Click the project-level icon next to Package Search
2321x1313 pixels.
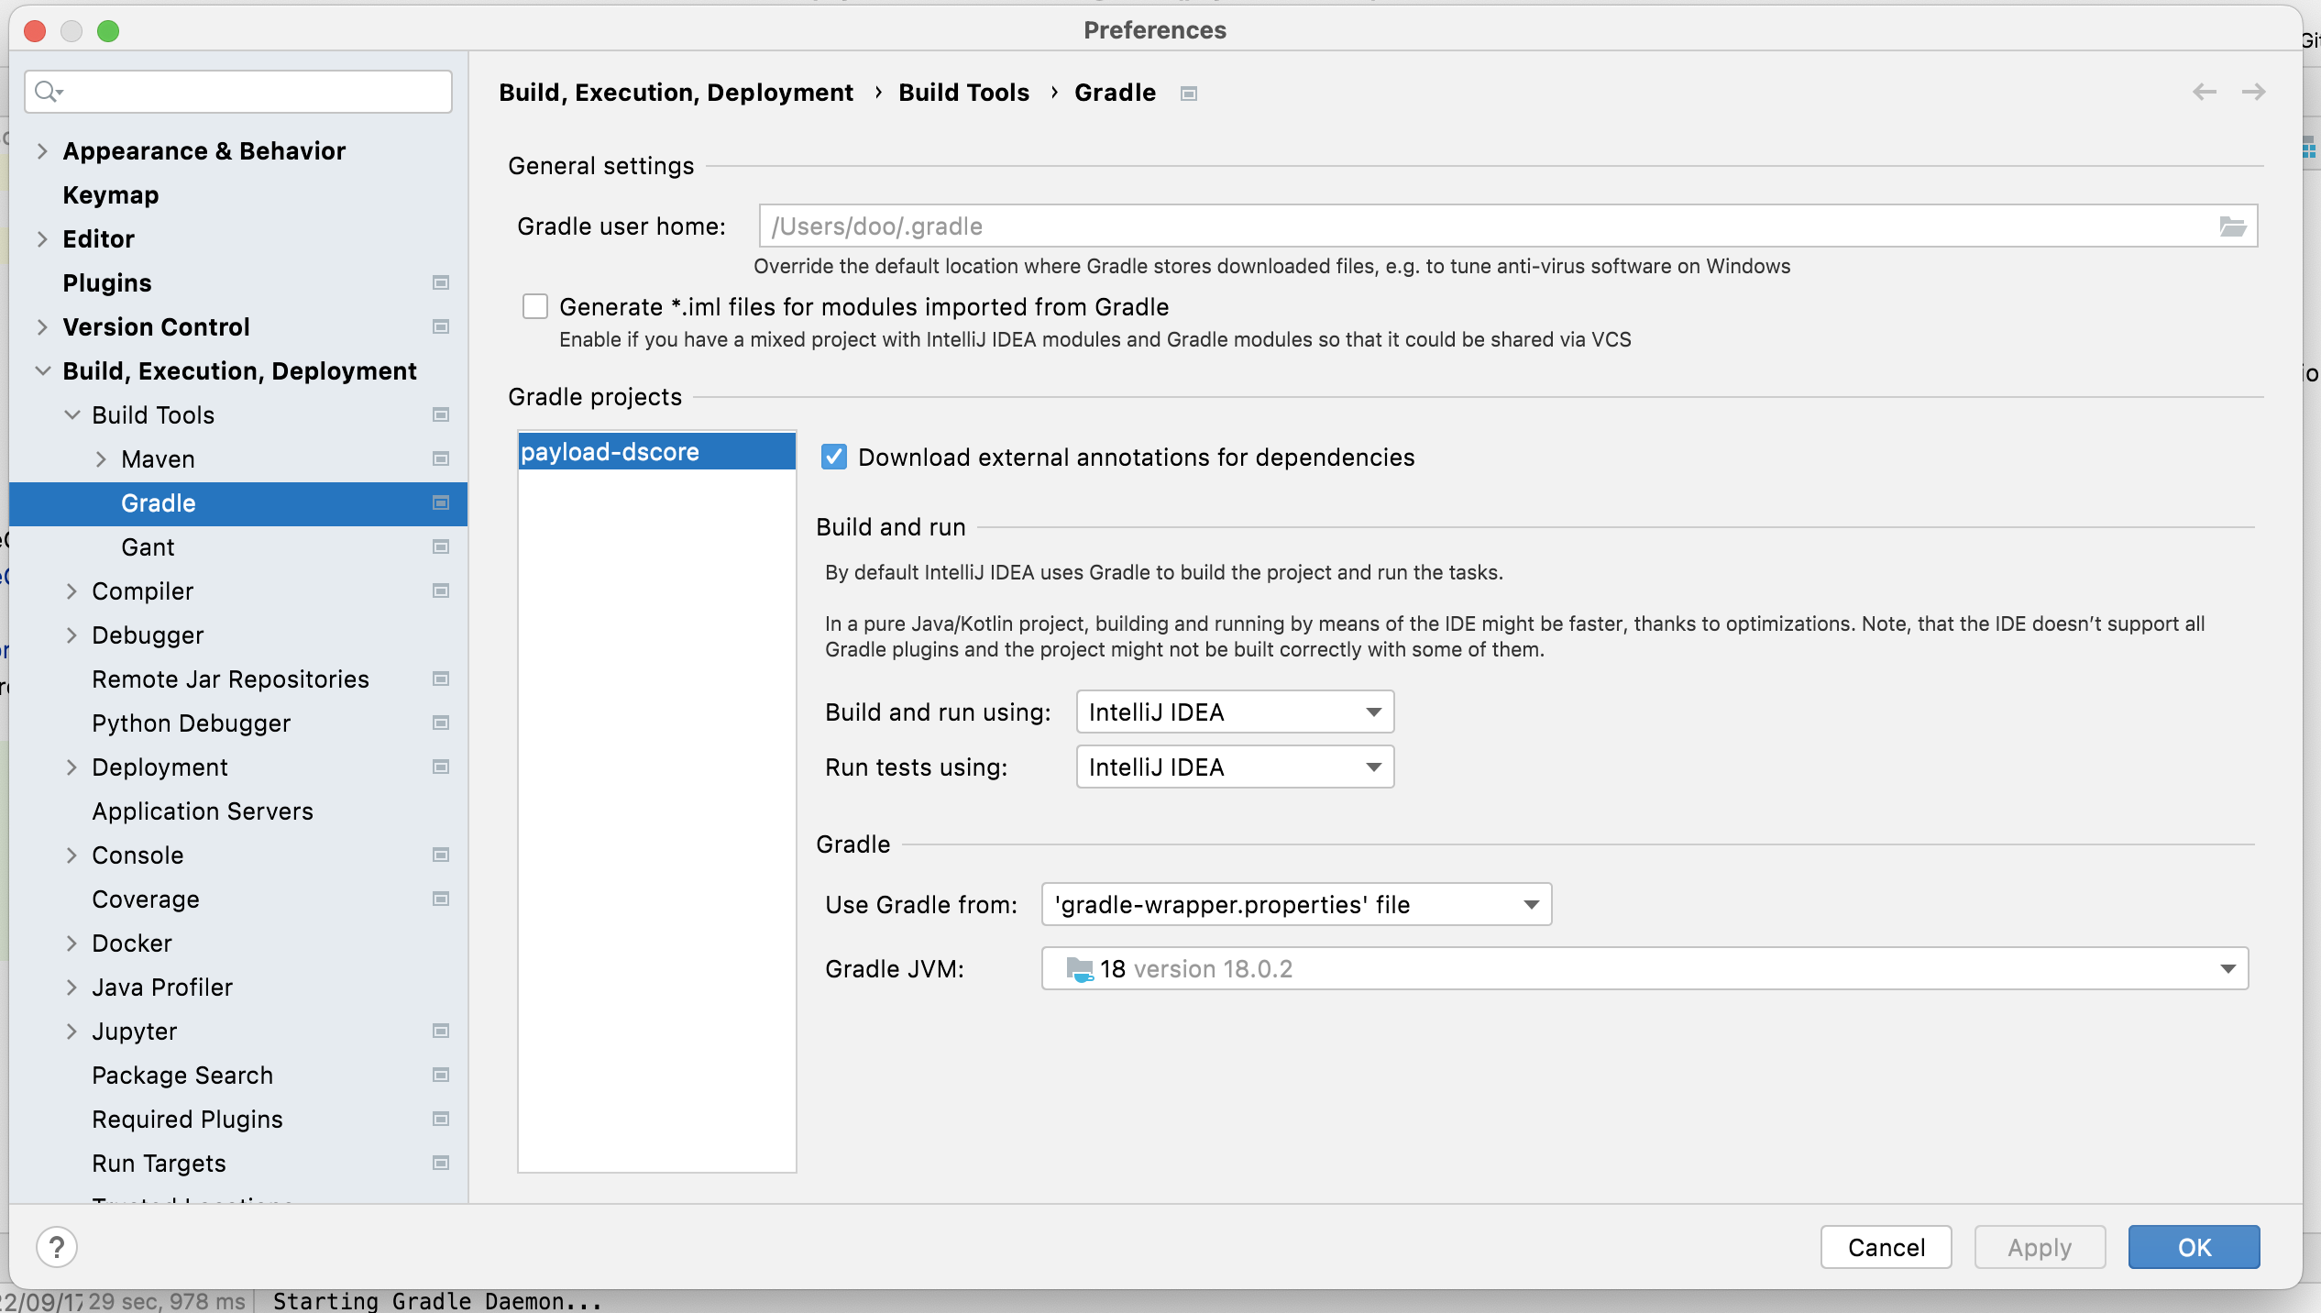coord(441,1075)
